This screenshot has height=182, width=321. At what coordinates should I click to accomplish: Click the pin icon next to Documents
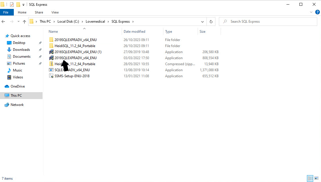[x=40, y=57]
